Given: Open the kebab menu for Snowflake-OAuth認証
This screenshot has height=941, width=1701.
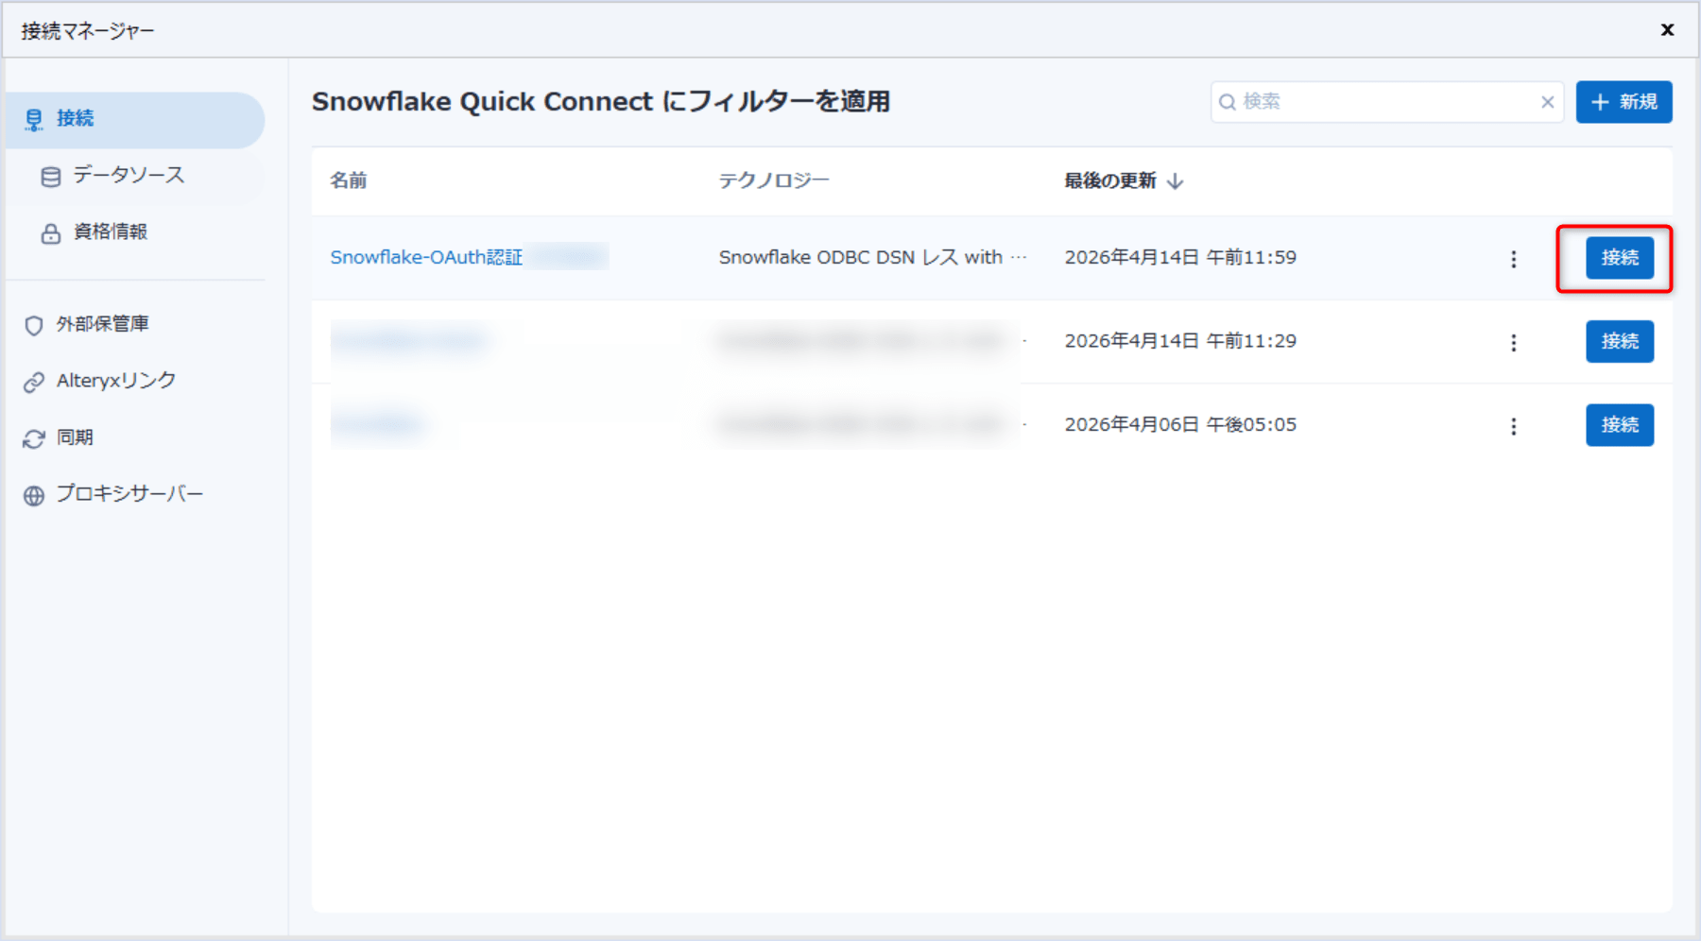Looking at the screenshot, I should (1514, 258).
